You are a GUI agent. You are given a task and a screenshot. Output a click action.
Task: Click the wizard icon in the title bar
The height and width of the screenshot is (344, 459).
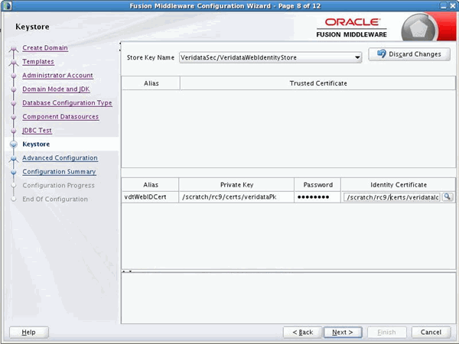(x=7, y=5)
